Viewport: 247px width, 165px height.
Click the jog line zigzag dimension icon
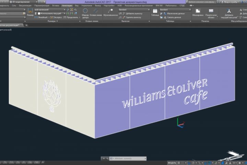(x=75, y=10)
